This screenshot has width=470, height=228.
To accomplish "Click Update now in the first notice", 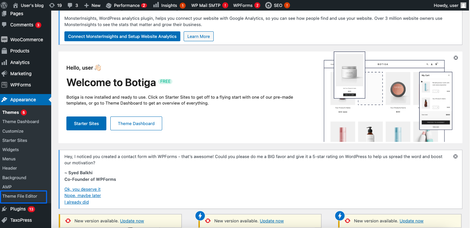I will pos(132,221).
